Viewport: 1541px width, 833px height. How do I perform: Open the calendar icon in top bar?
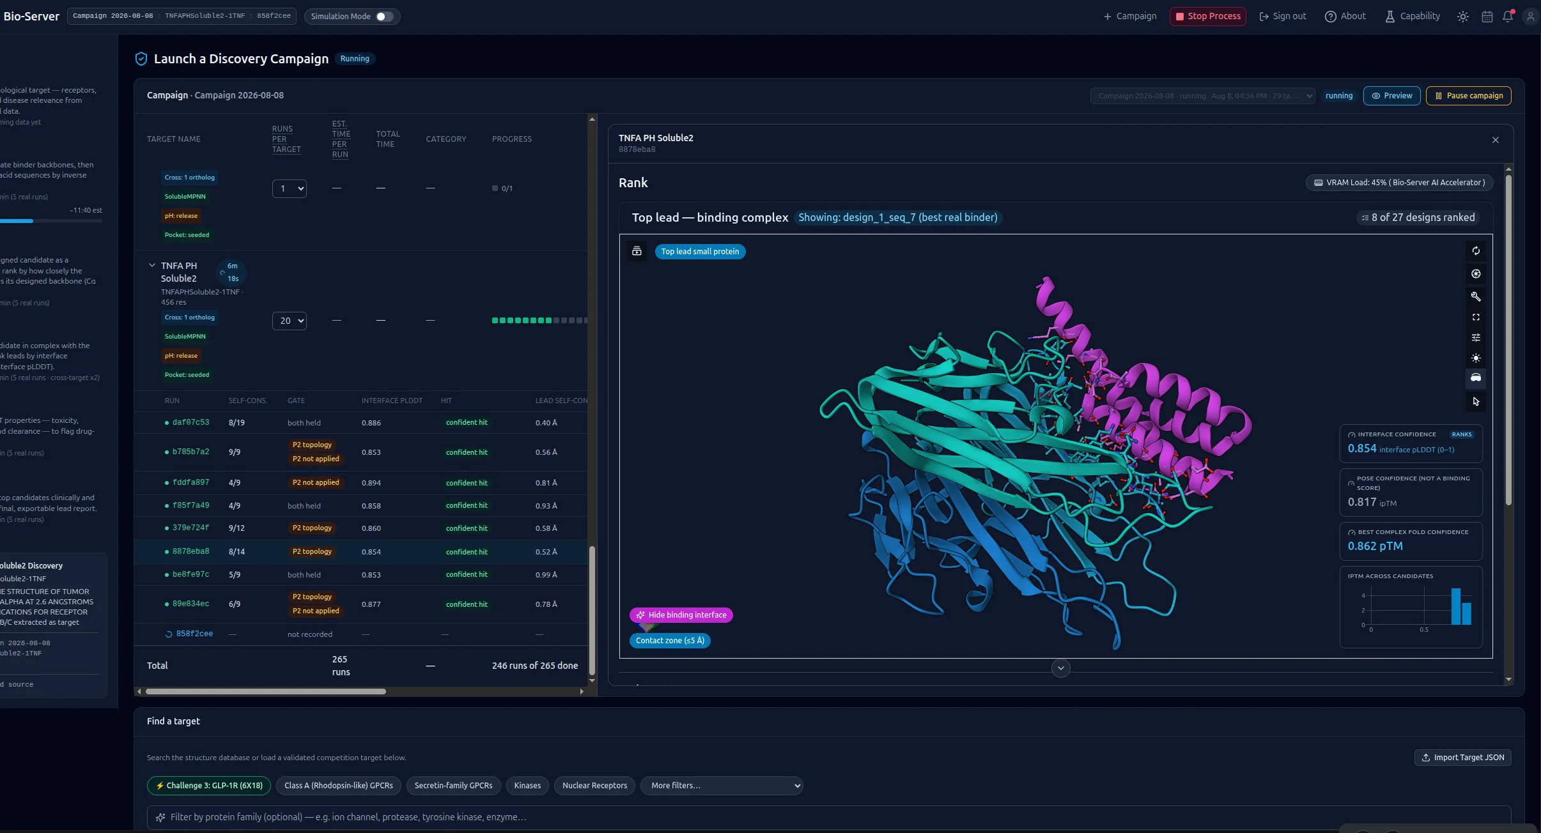point(1487,17)
